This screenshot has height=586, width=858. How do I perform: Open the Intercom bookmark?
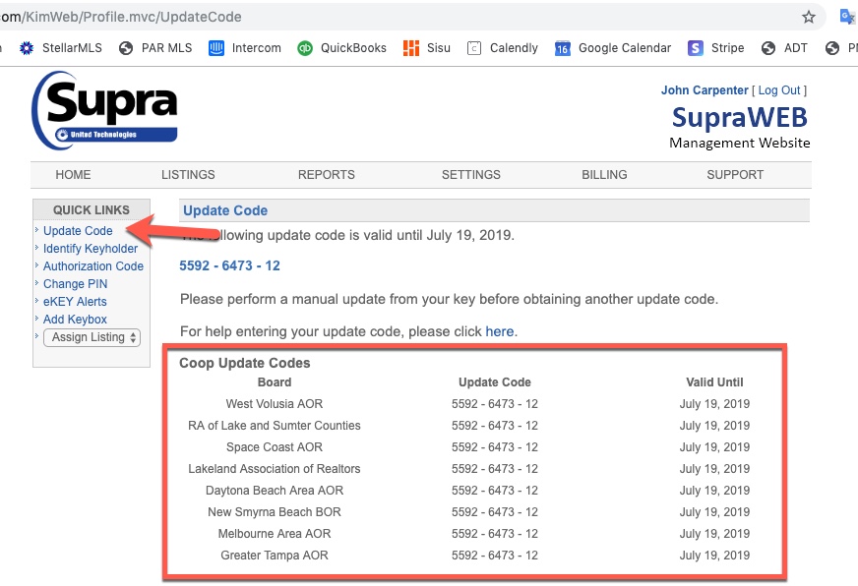coord(245,47)
